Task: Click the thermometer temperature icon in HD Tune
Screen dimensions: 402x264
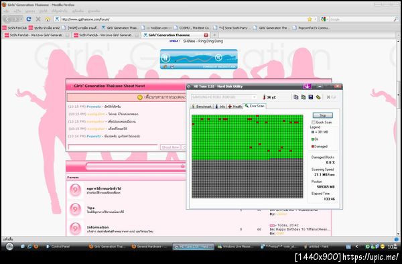Action: (264, 97)
